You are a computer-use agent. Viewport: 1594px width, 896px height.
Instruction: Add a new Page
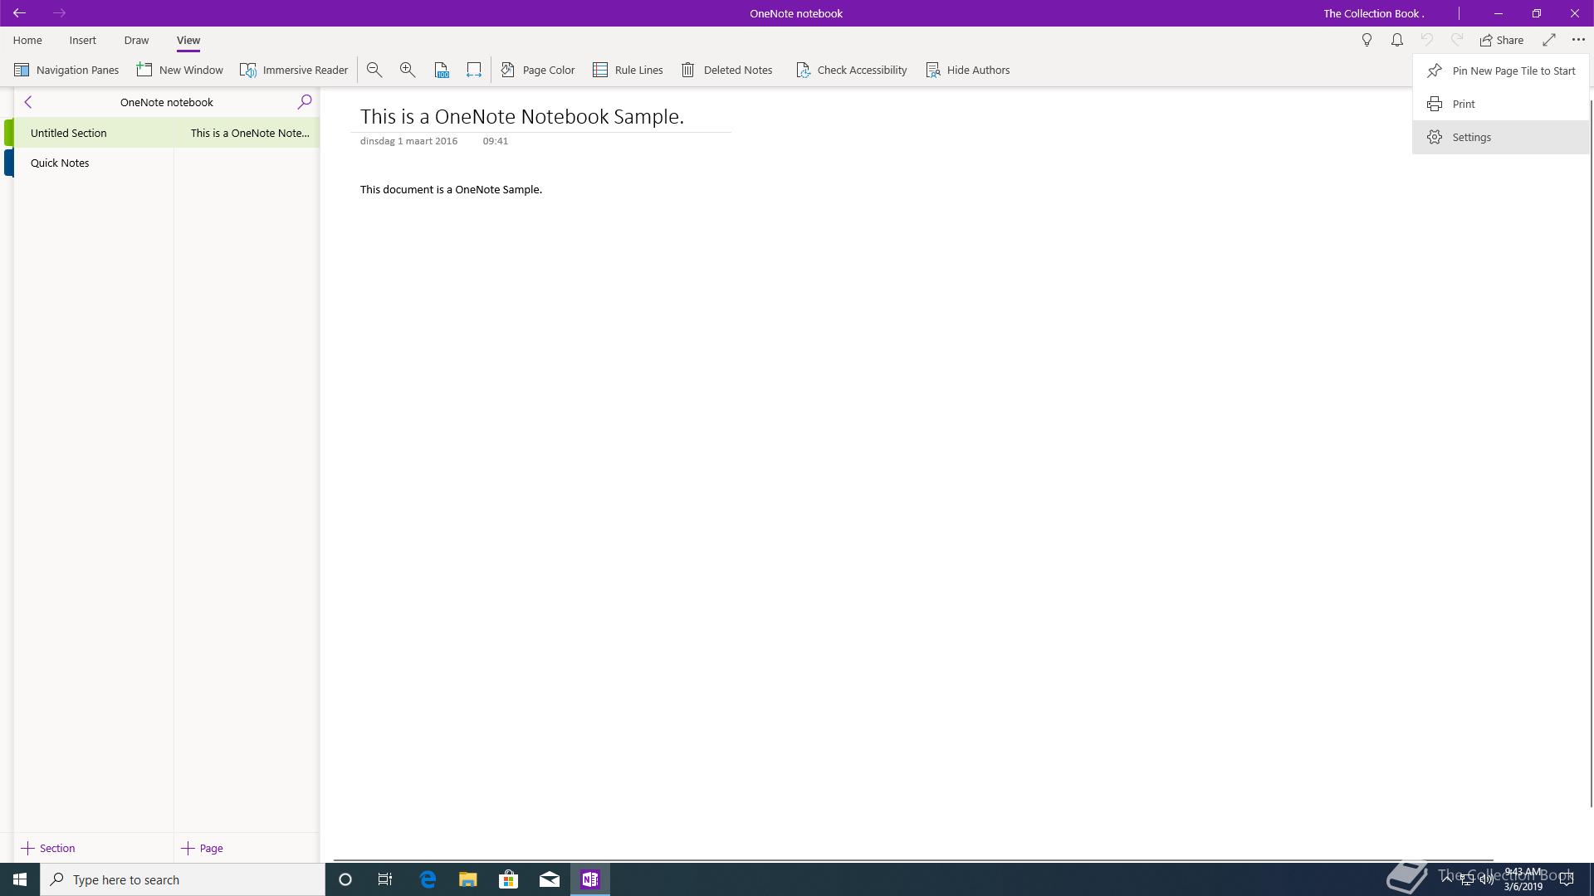[x=203, y=848]
